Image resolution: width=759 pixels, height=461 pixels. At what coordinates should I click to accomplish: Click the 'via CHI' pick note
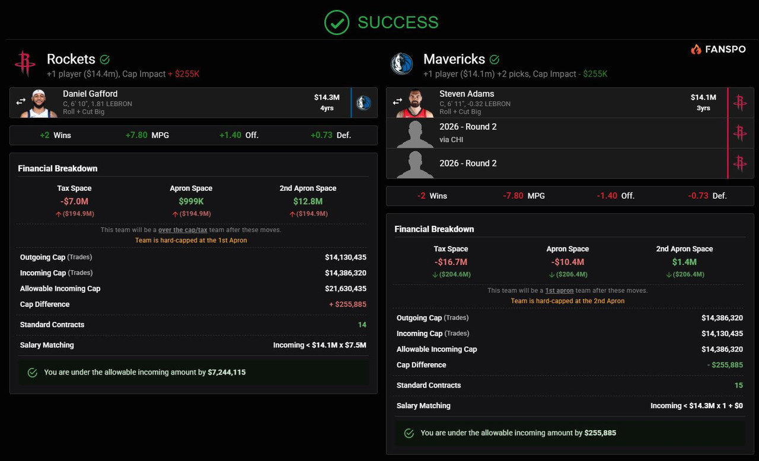451,140
